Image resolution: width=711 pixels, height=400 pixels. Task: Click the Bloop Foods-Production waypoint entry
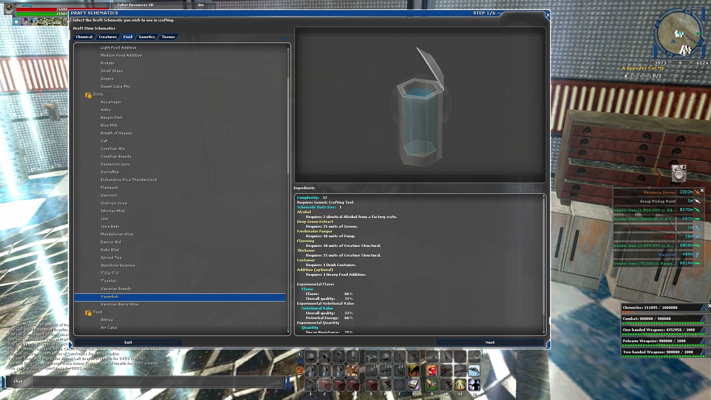coord(652,228)
